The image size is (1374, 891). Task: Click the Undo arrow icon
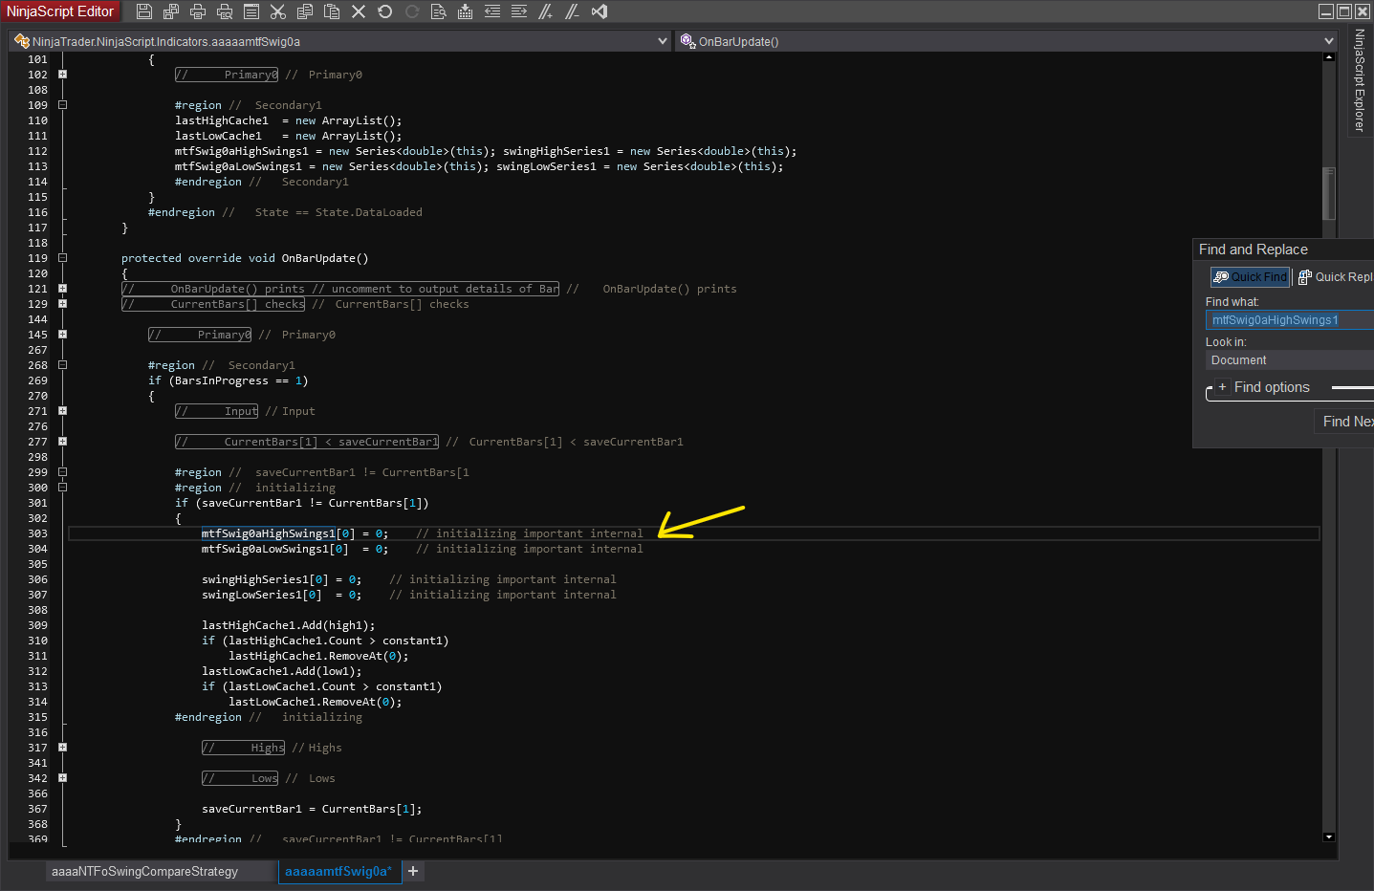click(x=385, y=11)
